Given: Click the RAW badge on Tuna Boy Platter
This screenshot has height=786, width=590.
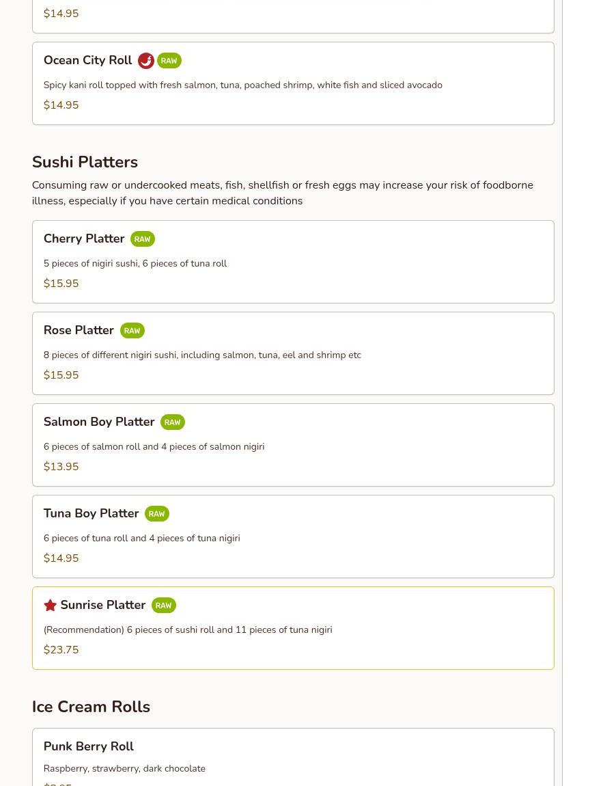Looking at the screenshot, I should (x=156, y=514).
